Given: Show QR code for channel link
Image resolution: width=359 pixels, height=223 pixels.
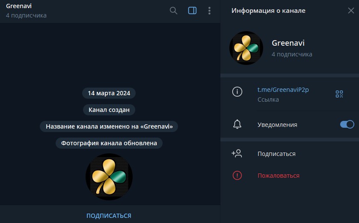Looking at the screenshot, I should [339, 94].
